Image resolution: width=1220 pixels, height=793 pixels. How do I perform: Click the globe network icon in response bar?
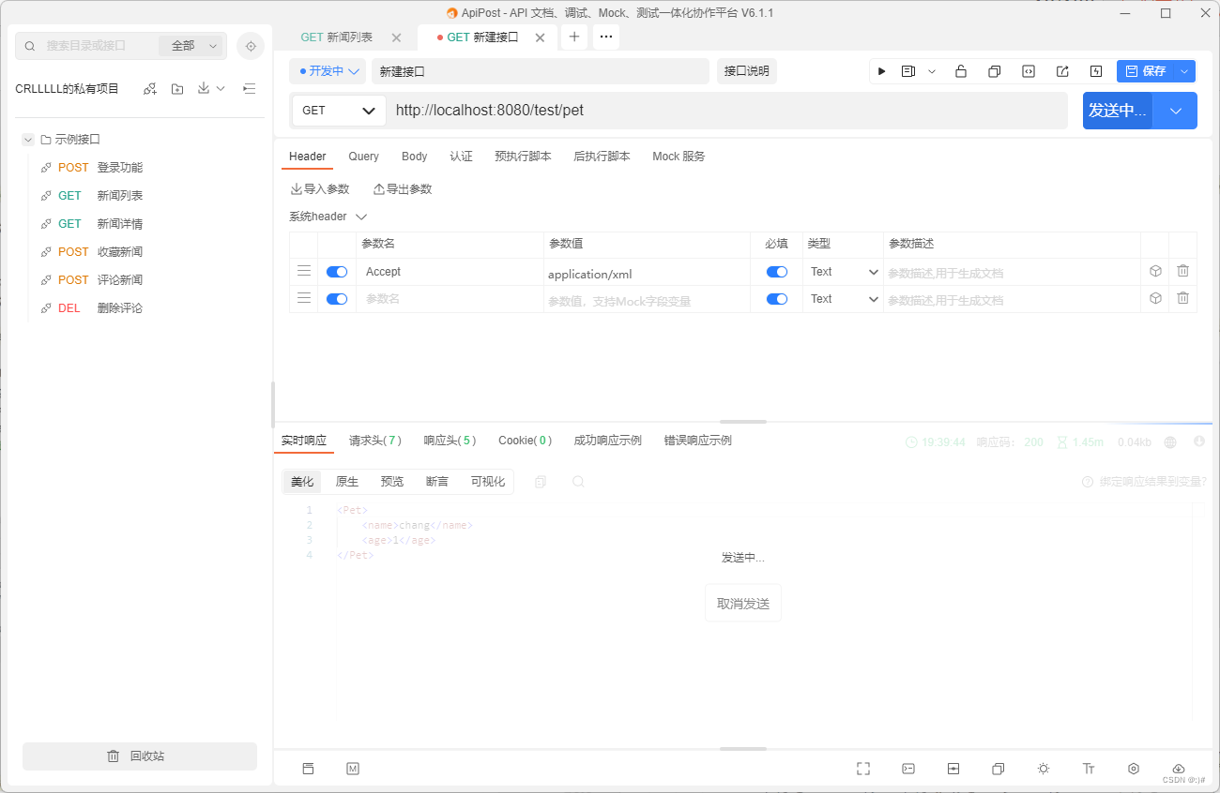1170,441
